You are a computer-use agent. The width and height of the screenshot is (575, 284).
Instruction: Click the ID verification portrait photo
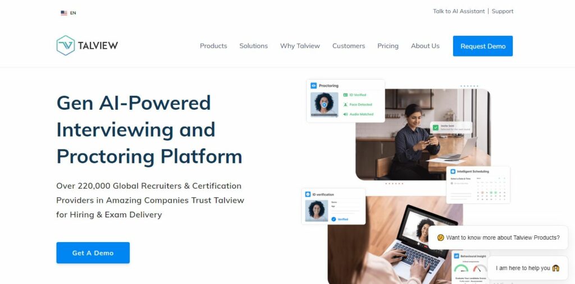317,211
